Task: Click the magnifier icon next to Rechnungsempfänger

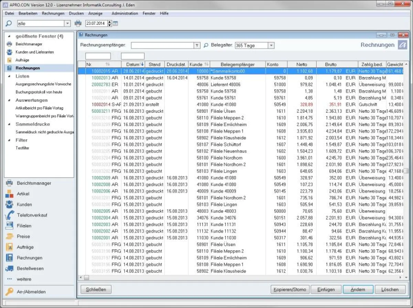Action: pos(206,45)
